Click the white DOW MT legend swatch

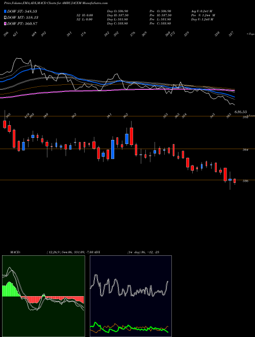[x=5, y=17]
